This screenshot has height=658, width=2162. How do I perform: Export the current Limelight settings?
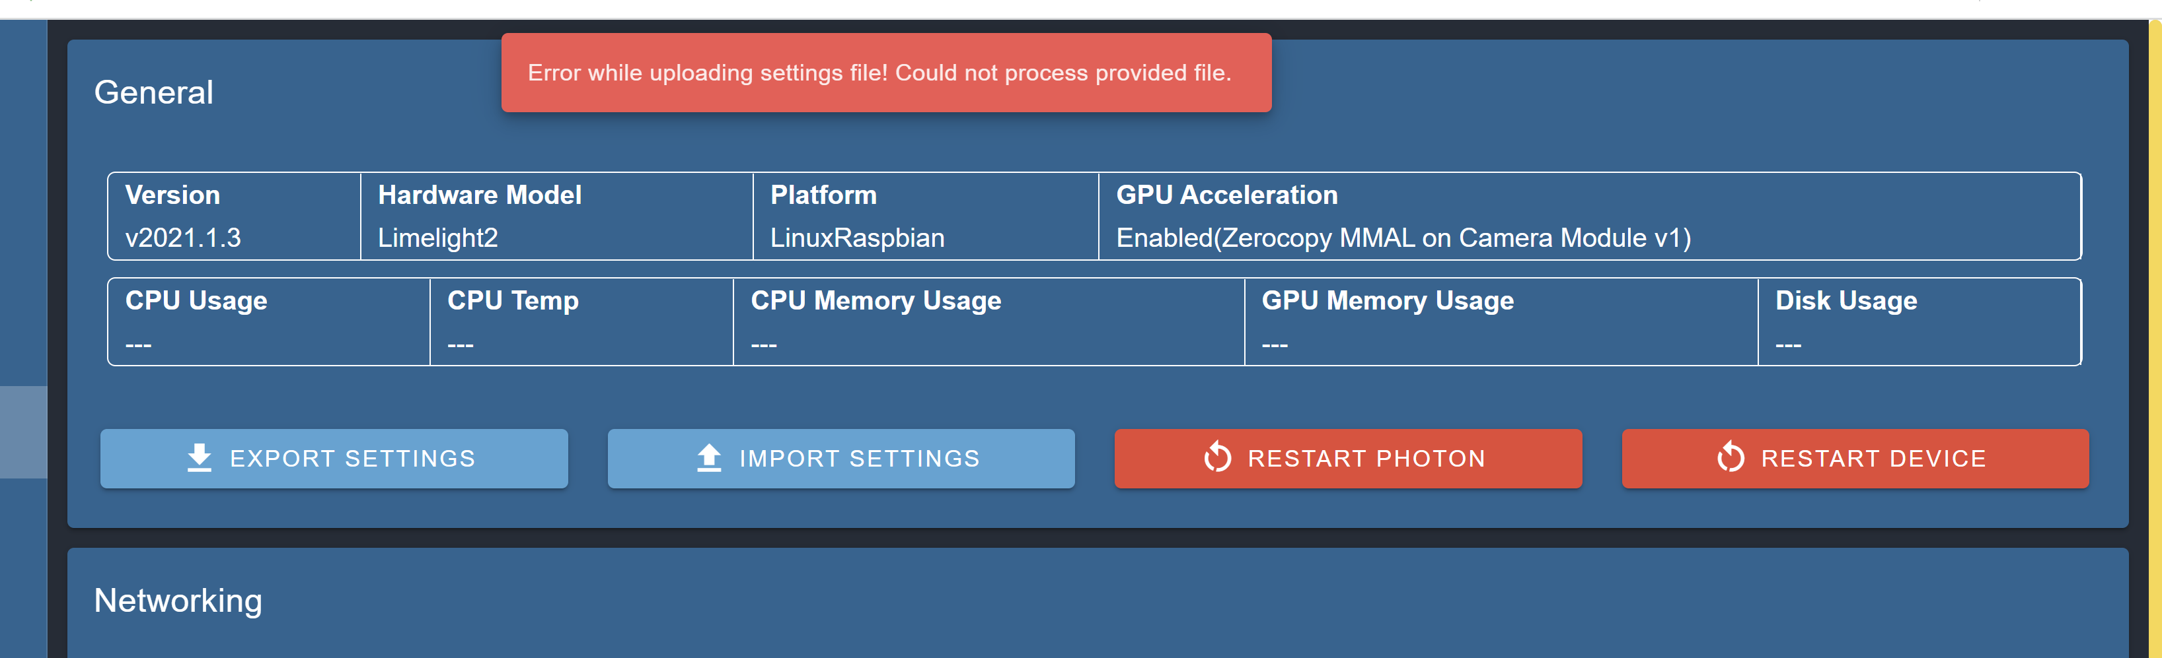pos(334,457)
